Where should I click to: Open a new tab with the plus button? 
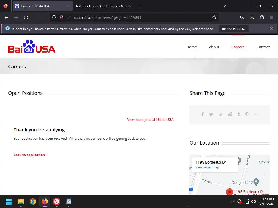(x=140, y=6)
